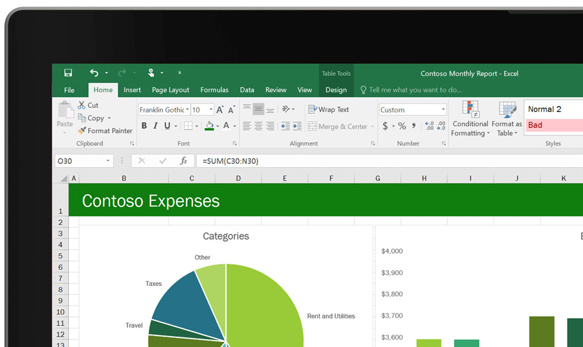Open the Table Tools Design tab
The width and height of the screenshot is (583, 347).
336,90
